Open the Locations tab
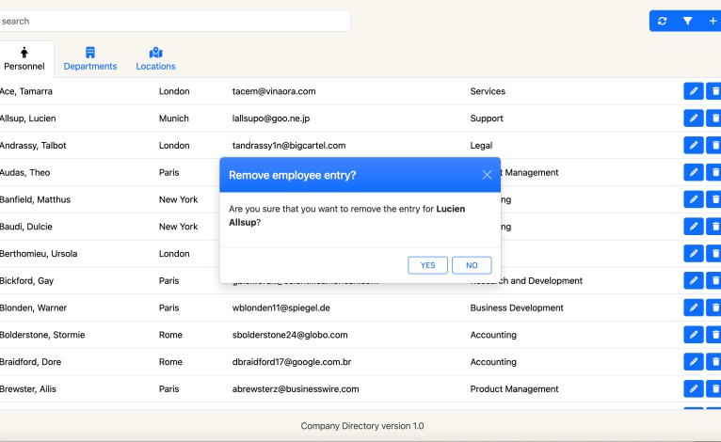Image resolution: width=721 pixels, height=442 pixels. [x=155, y=58]
